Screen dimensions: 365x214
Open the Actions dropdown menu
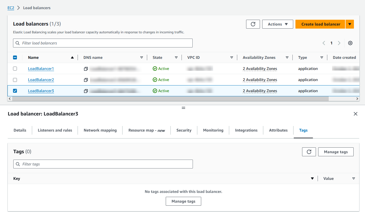pyautogui.click(x=277, y=24)
